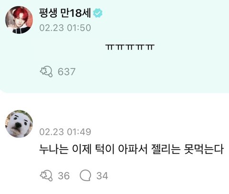Open the white dog profile avatar

(19, 124)
